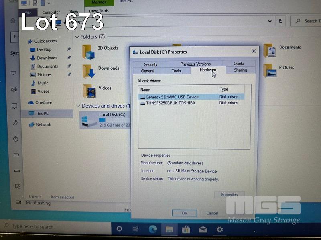
Task: Open Settings gear icon in taskbar
Action: point(219,229)
